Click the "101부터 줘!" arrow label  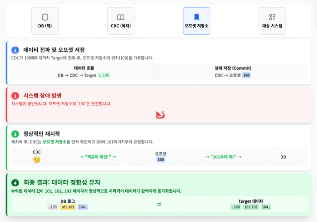[x=223, y=157]
